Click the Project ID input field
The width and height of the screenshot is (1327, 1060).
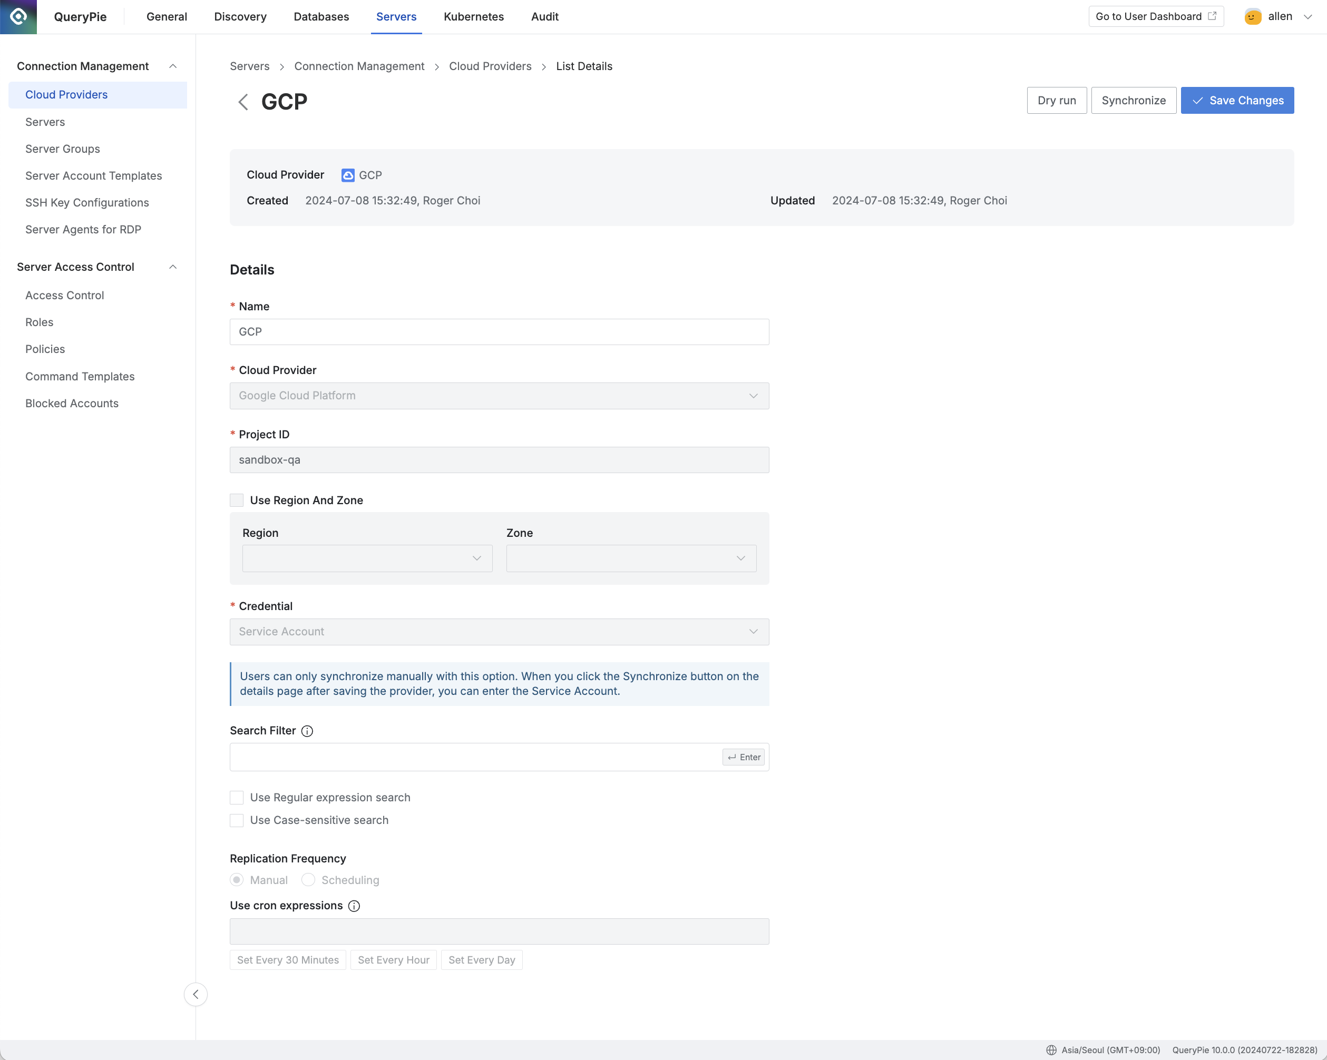click(499, 459)
